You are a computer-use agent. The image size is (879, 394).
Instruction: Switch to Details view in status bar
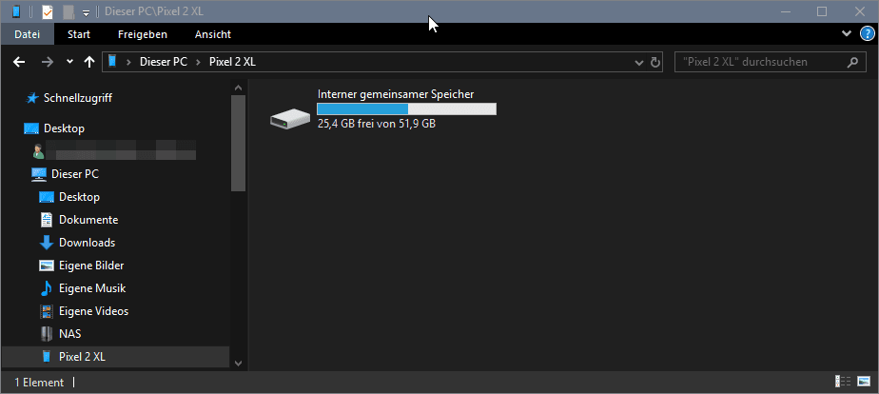[843, 382]
